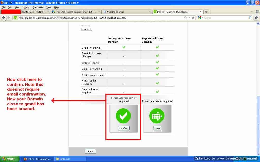Click the Dot TK favicon in address bar
This screenshot has width=260, height=162.
(16, 18)
